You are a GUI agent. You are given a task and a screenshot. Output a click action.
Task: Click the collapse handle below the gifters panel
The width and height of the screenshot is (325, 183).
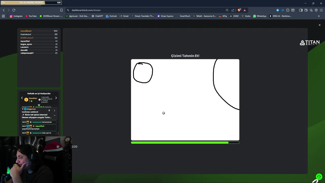click(39, 105)
